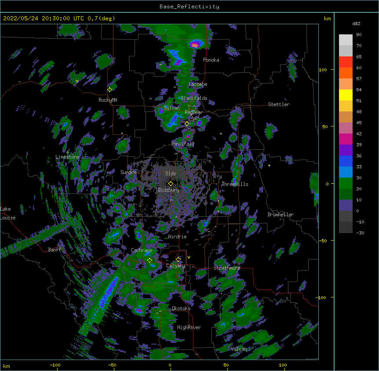Click the yellow diamond marker between Olds and Didsbury
The width and height of the screenshot is (379, 371).
coord(171,184)
